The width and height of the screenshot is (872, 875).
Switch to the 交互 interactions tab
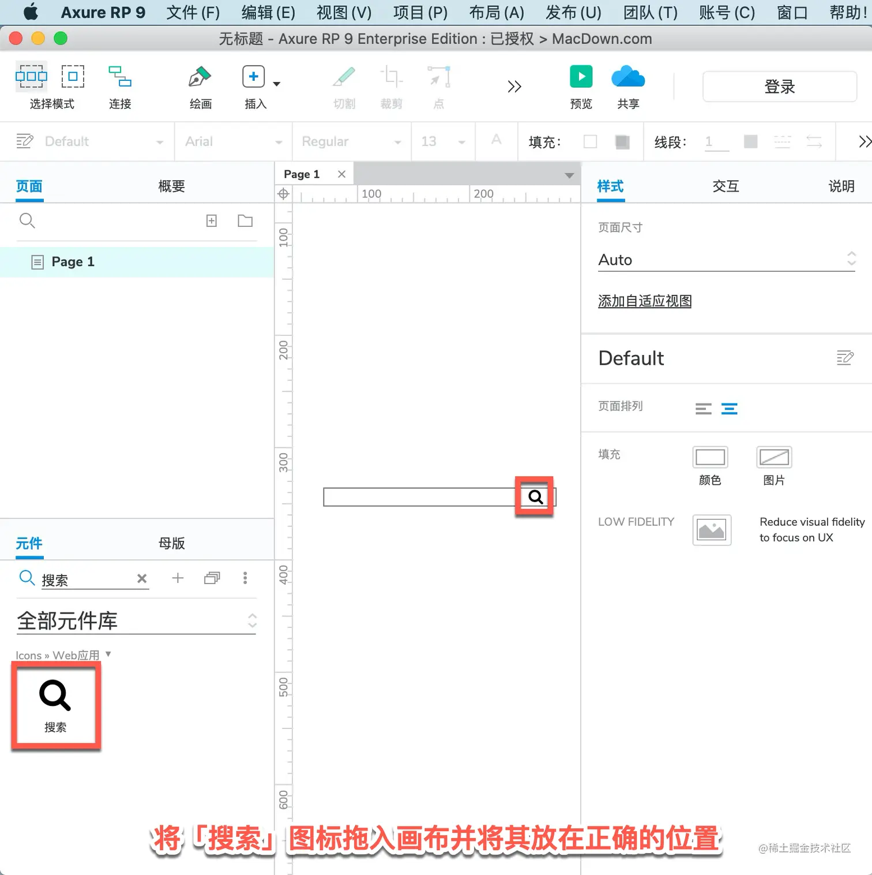click(726, 186)
